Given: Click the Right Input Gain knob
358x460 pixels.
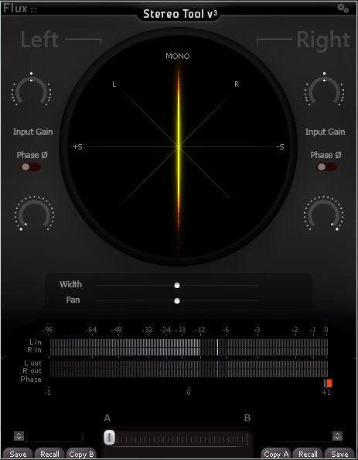Looking at the screenshot, I should 324,91.
